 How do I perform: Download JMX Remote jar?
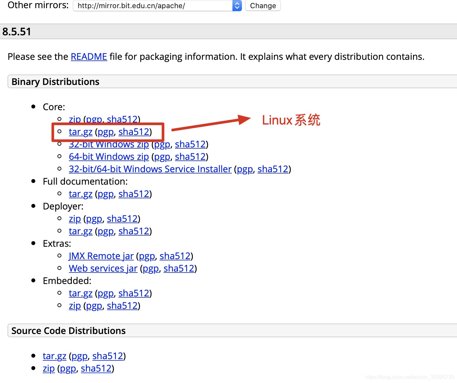(x=101, y=256)
